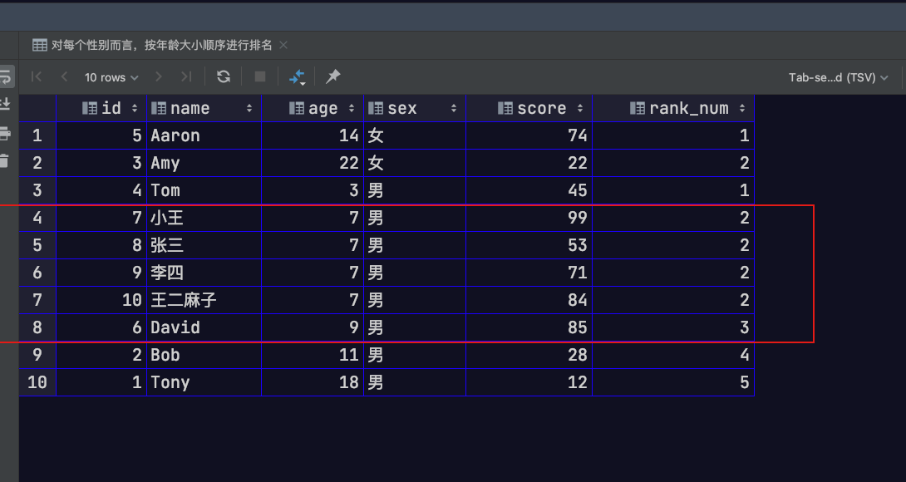Select the cell containing Tom
Image resolution: width=906 pixels, height=482 pixels.
tap(204, 190)
